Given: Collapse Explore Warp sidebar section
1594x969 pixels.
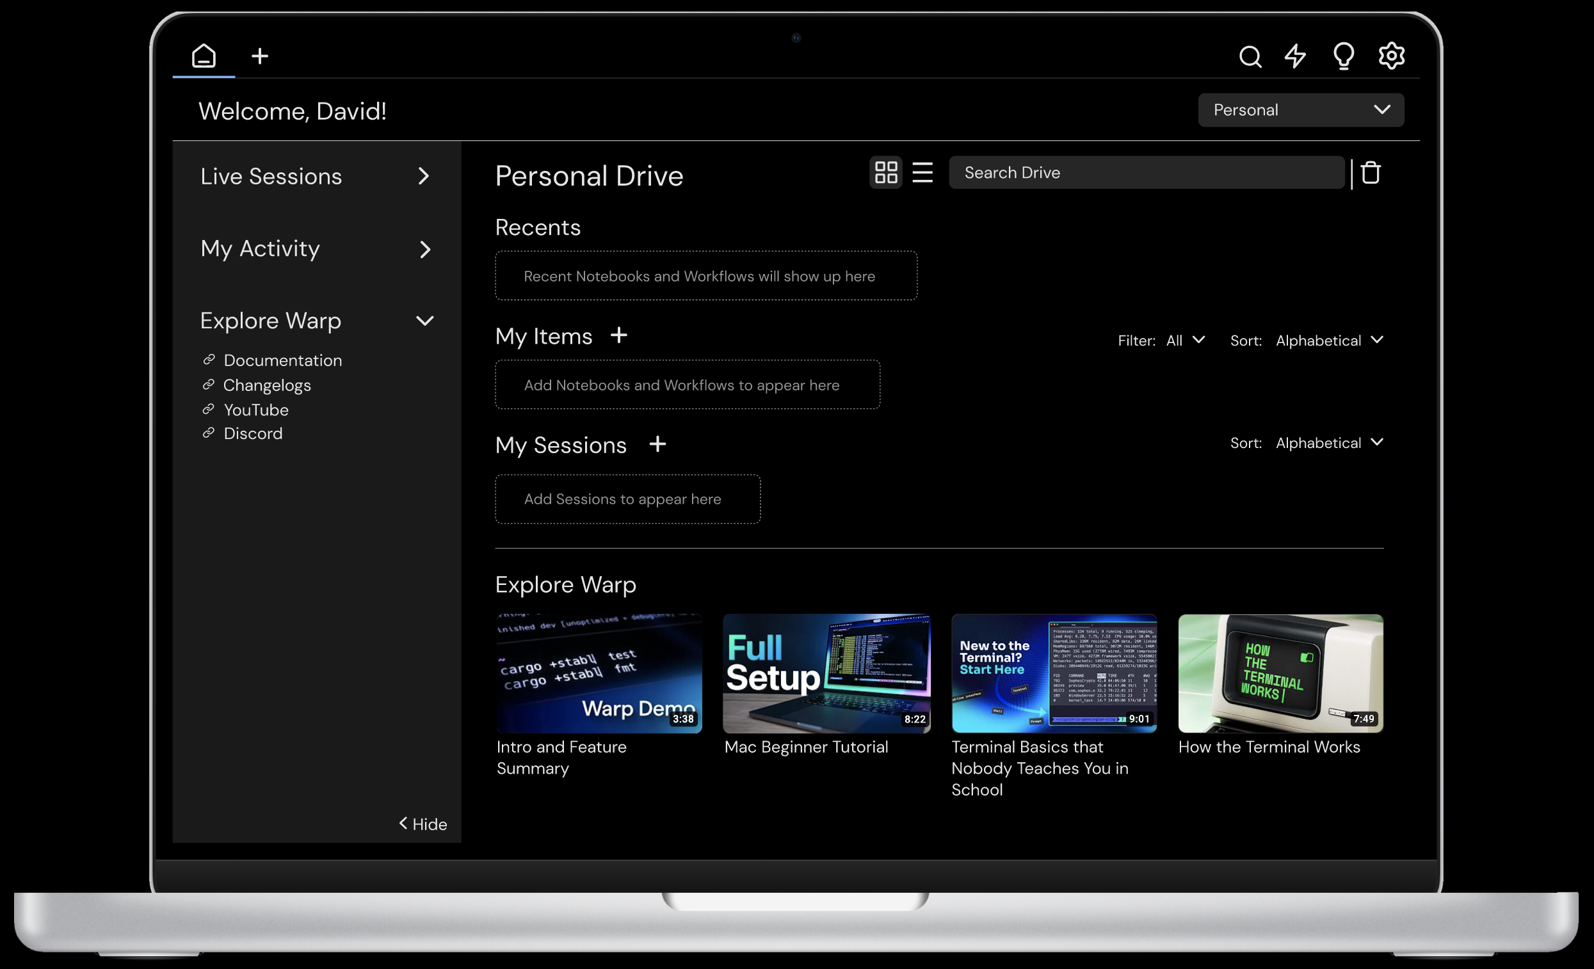Looking at the screenshot, I should click(424, 321).
